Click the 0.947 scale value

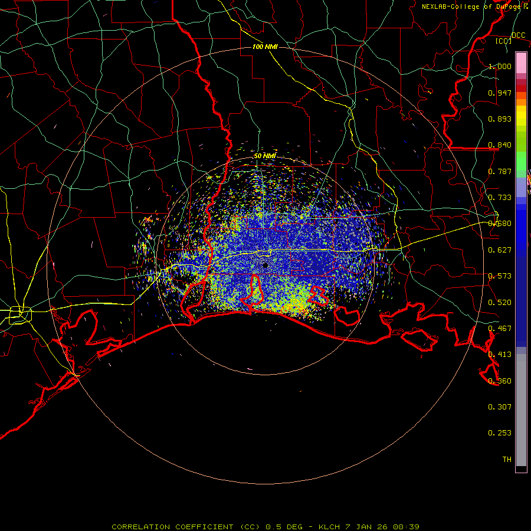[x=500, y=93]
